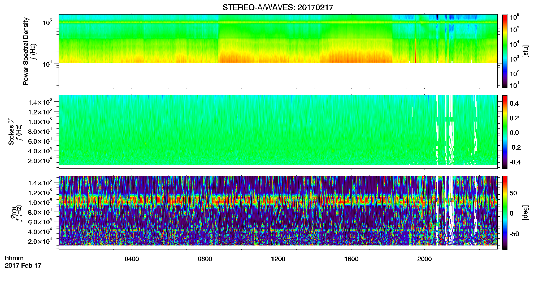Click the 0.4 tick on Stokes color bar
The width and height of the screenshot is (556, 286).
514,104
